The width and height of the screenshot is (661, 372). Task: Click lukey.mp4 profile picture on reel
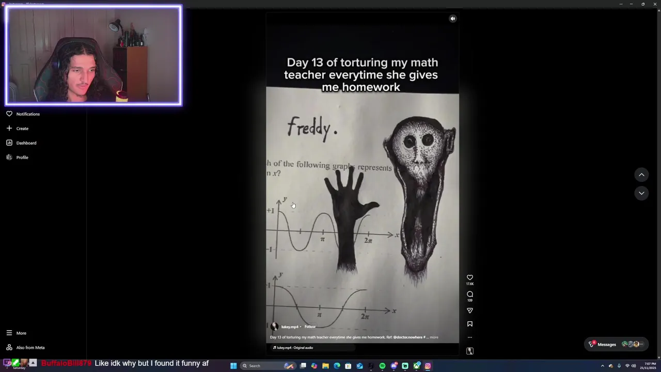(274, 327)
